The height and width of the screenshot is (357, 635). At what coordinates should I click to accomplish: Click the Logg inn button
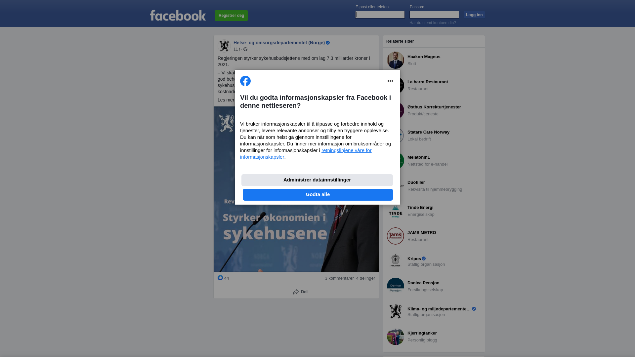[x=474, y=15]
